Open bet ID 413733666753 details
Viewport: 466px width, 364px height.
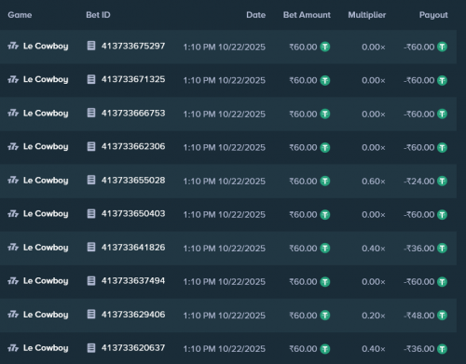pos(133,113)
